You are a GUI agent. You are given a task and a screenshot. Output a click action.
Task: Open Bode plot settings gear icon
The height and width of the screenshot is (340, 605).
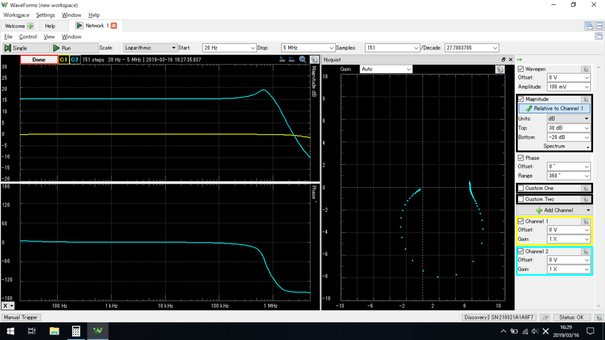(314, 59)
